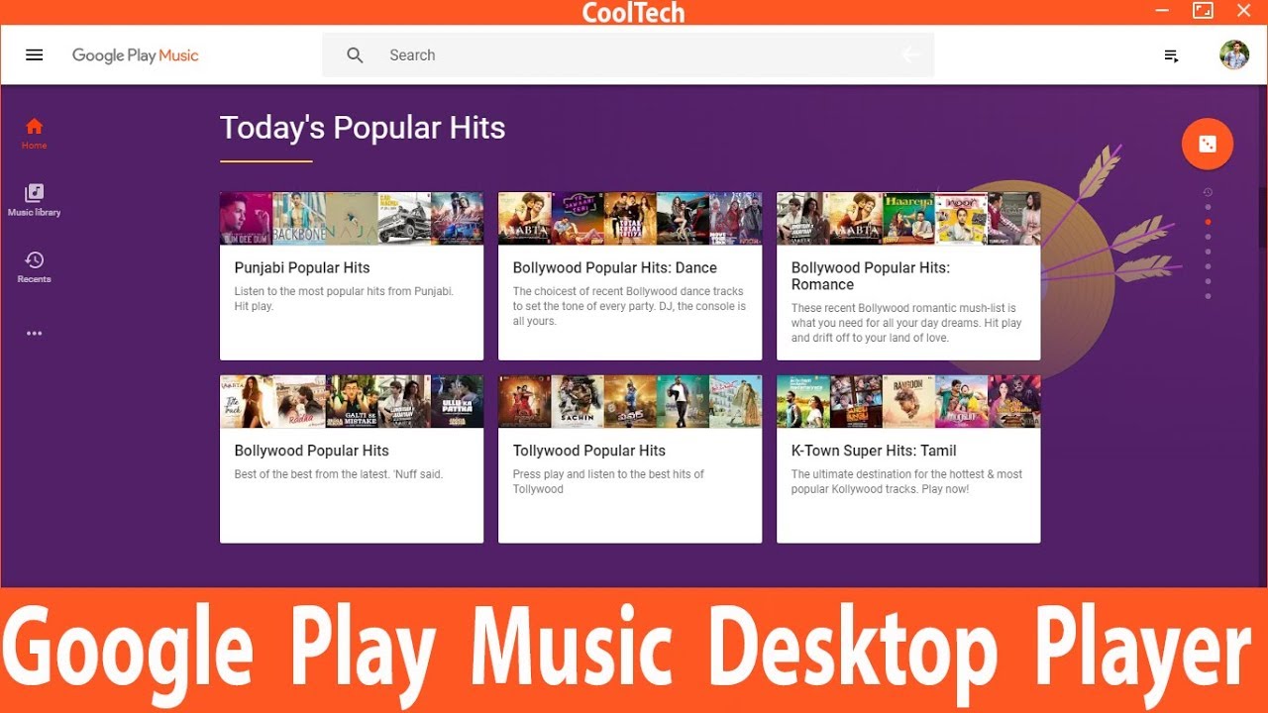Click Bollywood Popular Hits album art strip
The height and width of the screenshot is (713, 1268).
pyautogui.click(x=352, y=401)
